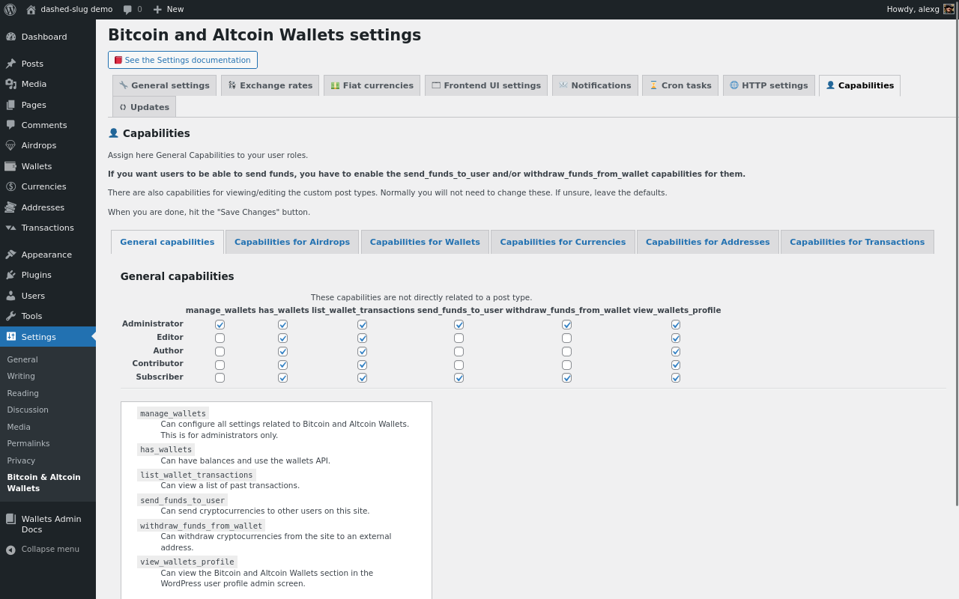Switch to Frontend UI settings tab
Image resolution: width=959 pixels, height=599 pixels.
point(486,85)
